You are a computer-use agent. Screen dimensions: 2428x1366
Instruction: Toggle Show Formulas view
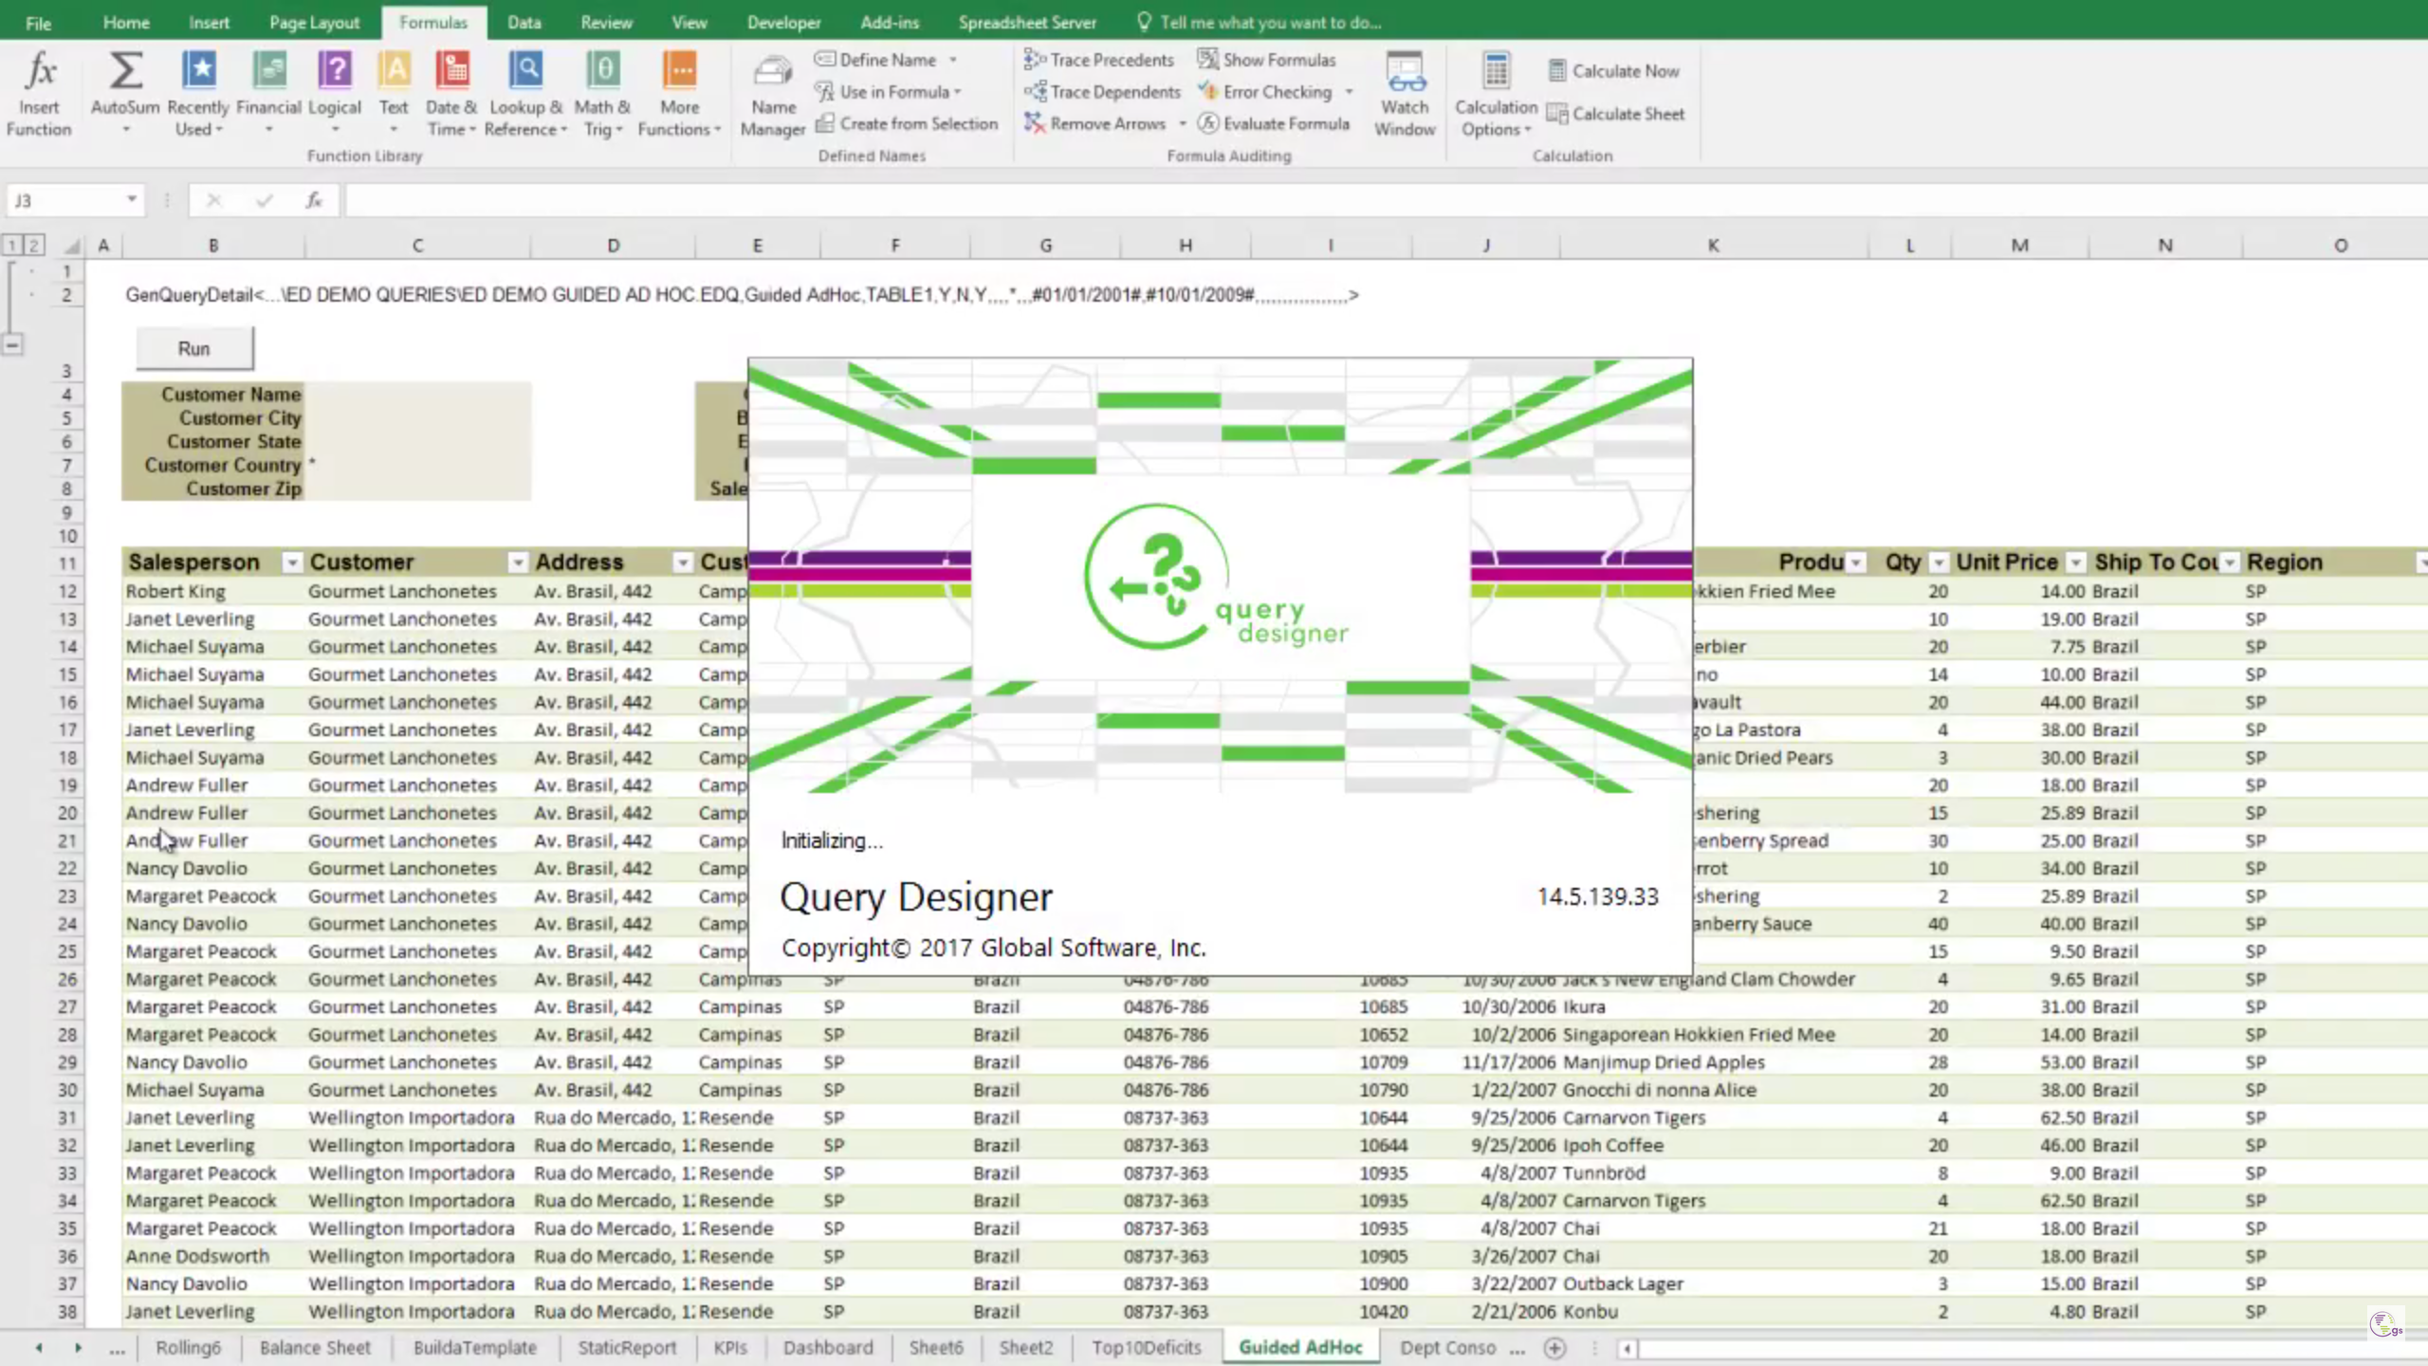coord(1268,59)
